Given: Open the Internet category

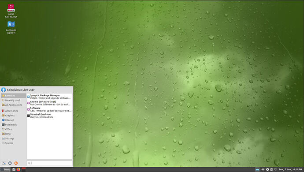Looking at the screenshot, I should tap(13, 120).
